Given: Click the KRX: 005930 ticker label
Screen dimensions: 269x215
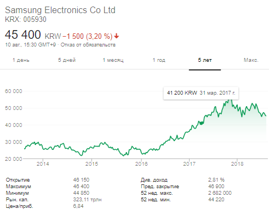Looking at the screenshot, I should point(26,19).
